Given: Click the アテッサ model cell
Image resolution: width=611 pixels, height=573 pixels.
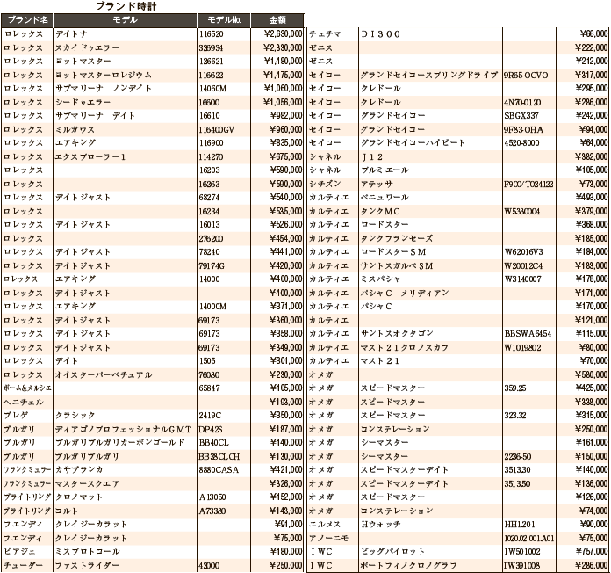Looking at the screenshot, I should point(377,184).
